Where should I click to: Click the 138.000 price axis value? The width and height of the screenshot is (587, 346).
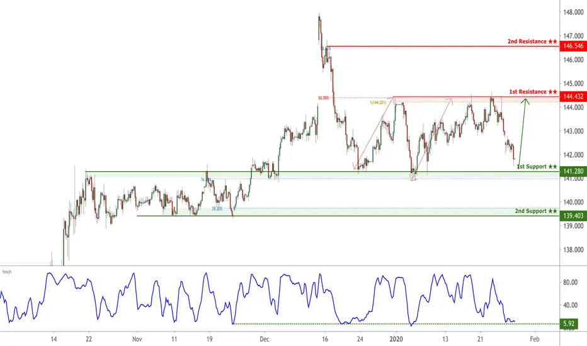point(573,250)
